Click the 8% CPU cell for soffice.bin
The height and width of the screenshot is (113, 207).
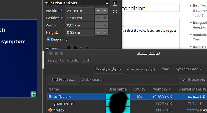coord(139,97)
